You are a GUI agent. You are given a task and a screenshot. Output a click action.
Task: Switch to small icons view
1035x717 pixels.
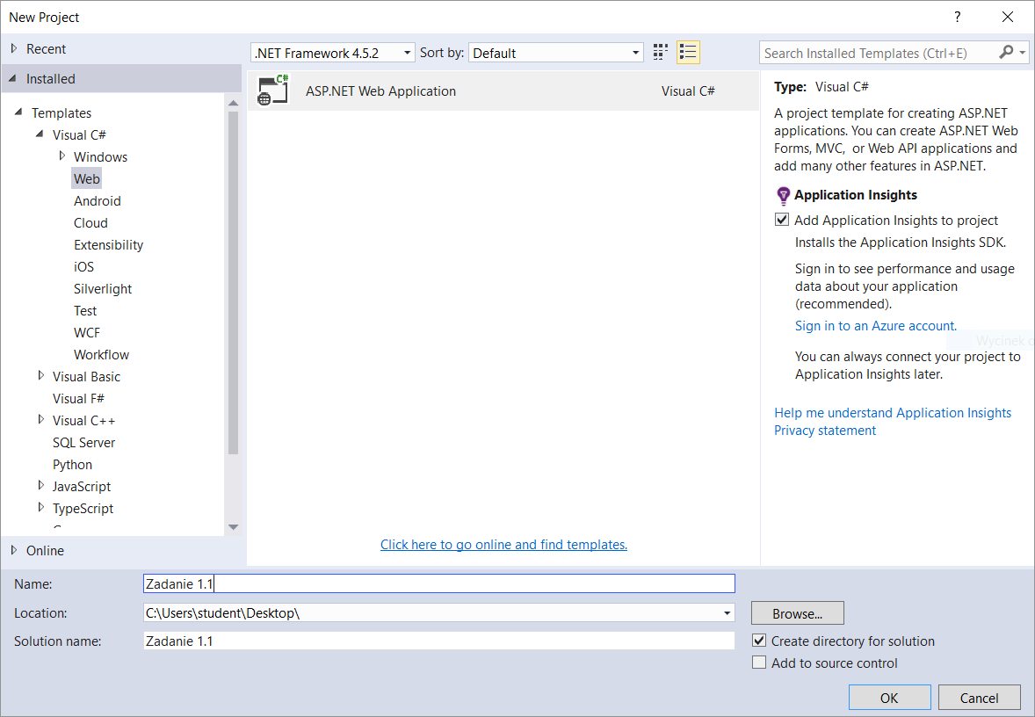pyautogui.click(x=660, y=52)
